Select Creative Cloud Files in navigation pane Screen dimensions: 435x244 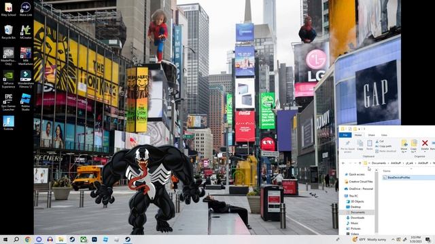coord(359,182)
